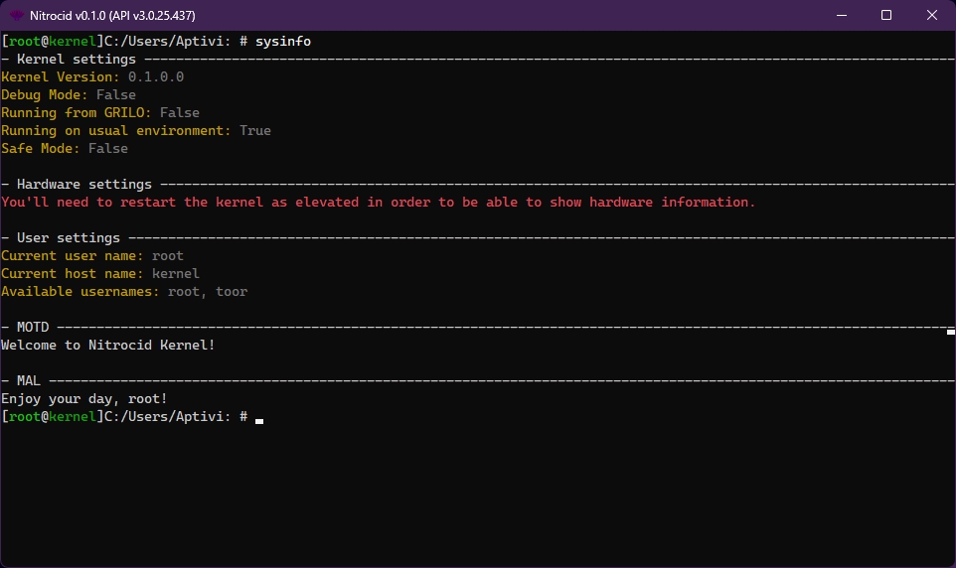Click the User settings section header
Image resolution: width=956 pixels, height=568 pixels.
pyautogui.click(x=68, y=238)
